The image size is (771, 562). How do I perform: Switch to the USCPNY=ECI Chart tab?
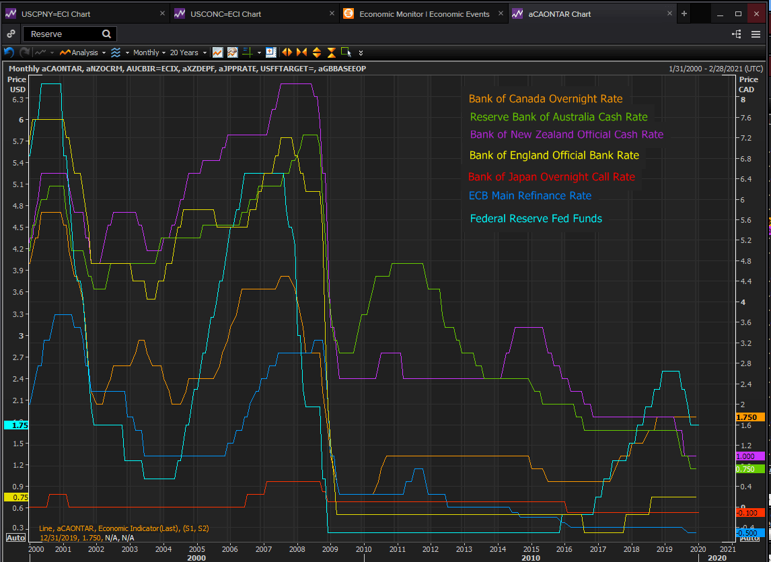tap(56, 13)
